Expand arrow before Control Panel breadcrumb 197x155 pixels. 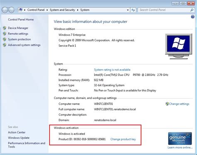click(x=25, y=10)
